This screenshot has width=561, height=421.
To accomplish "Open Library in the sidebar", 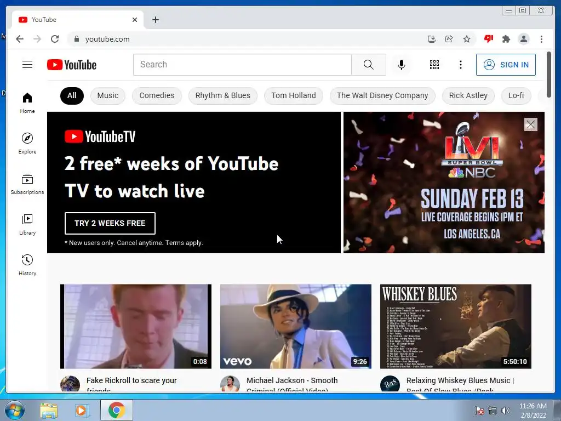I will [27, 224].
